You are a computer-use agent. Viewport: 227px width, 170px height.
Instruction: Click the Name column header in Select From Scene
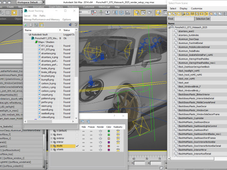click(x=197, y=24)
